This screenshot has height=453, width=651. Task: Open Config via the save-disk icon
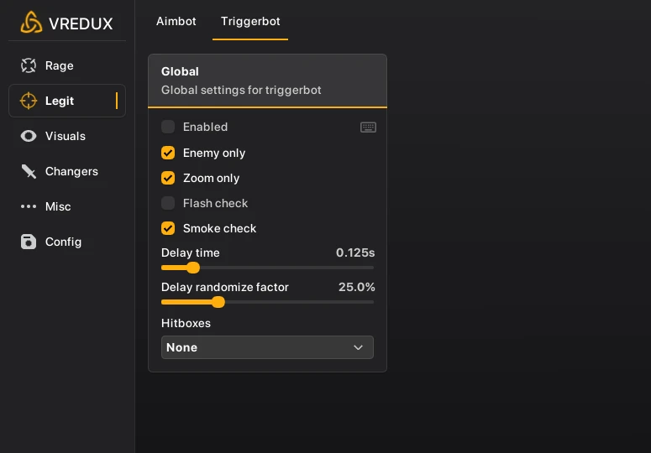[29, 242]
